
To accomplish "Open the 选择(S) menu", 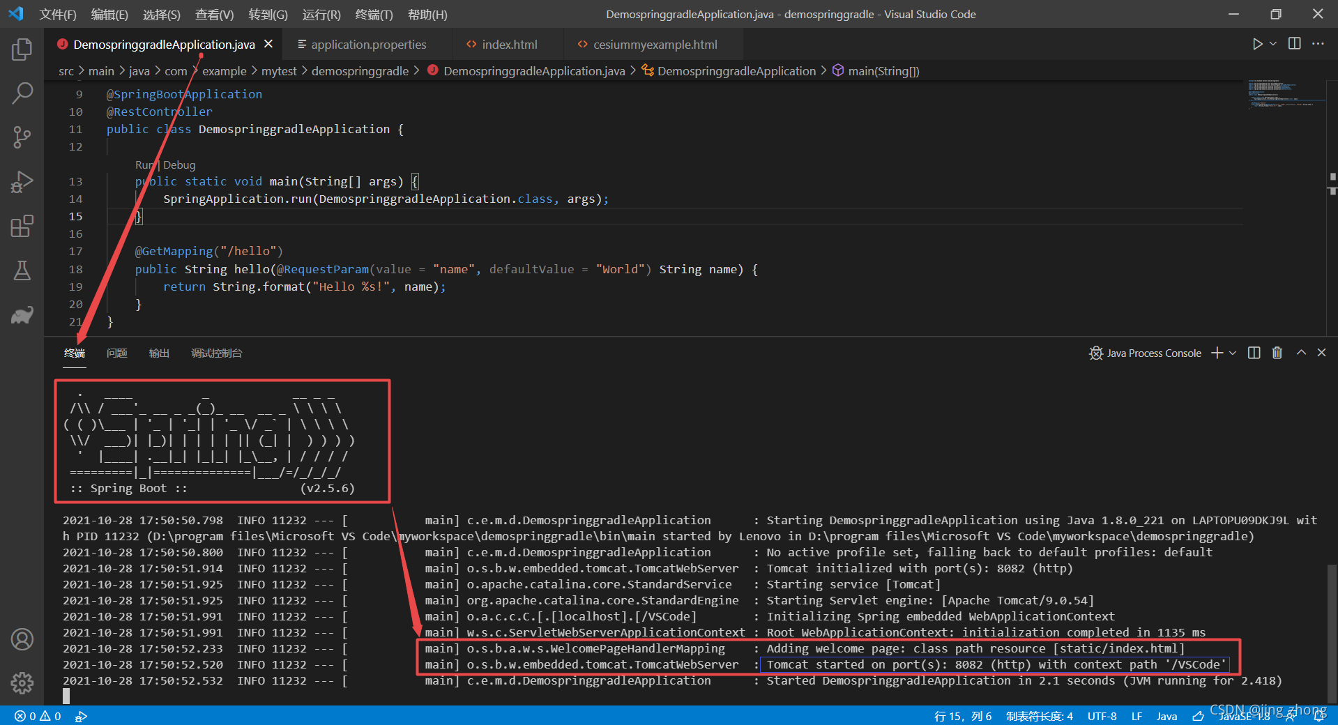I will [162, 15].
